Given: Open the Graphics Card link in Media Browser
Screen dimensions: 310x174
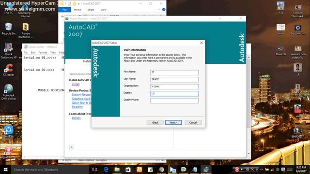Looking at the screenshot, I should click(81, 99).
